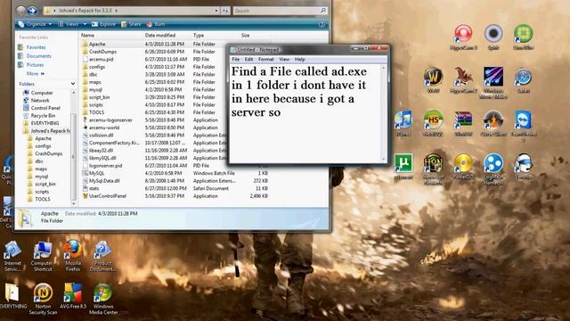Select Network in Folders tree

point(36,101)
